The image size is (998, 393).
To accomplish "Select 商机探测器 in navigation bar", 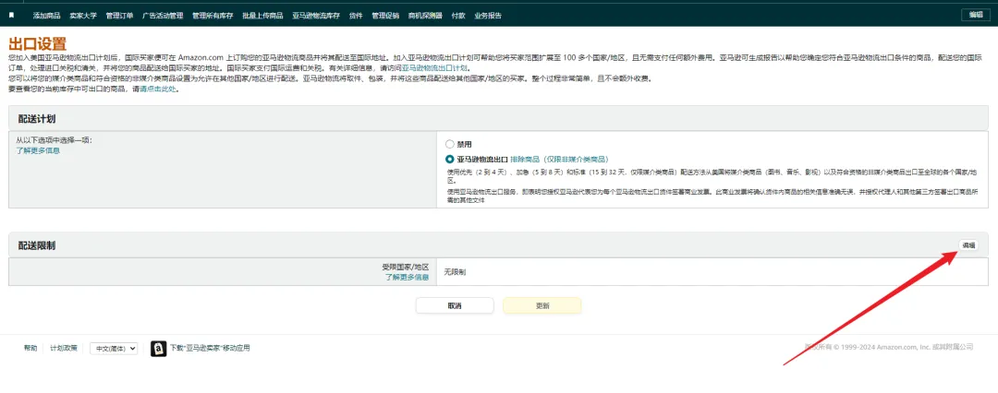I will click(425, 16).
